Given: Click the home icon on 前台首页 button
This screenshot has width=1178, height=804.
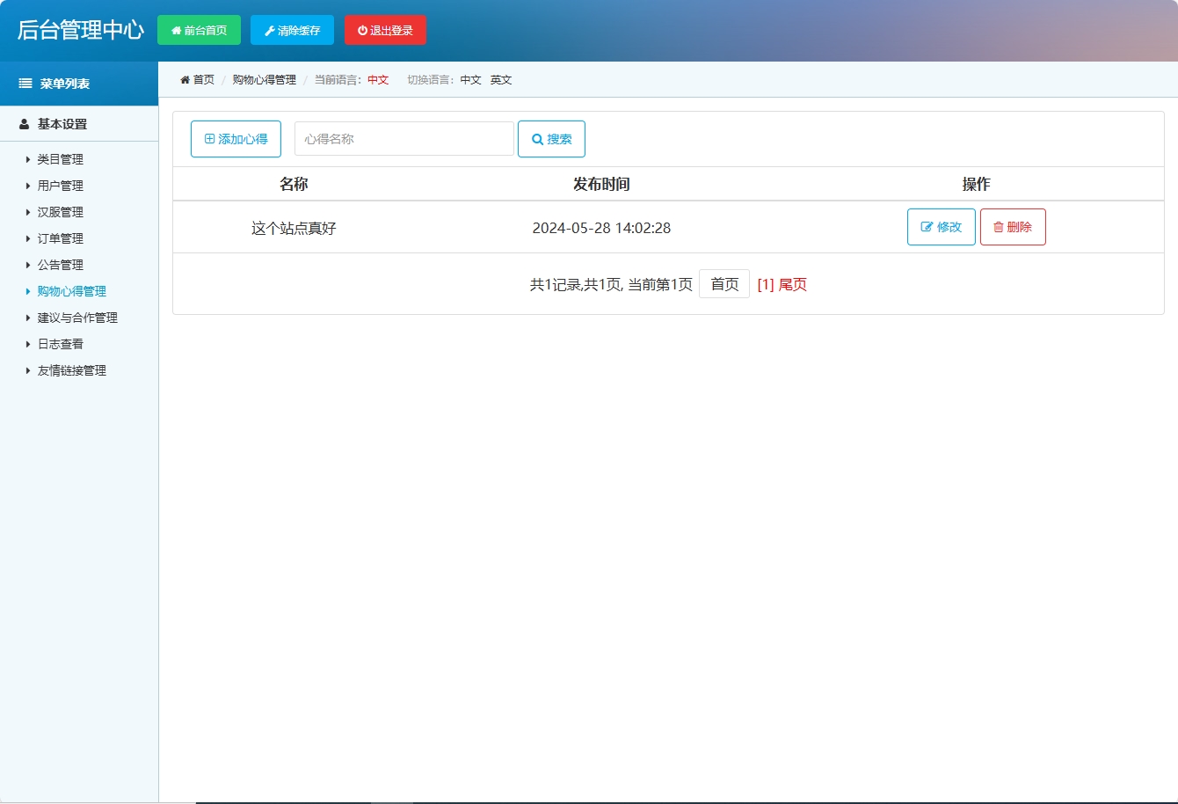Looking at the screenshot, I should [176, 29].
